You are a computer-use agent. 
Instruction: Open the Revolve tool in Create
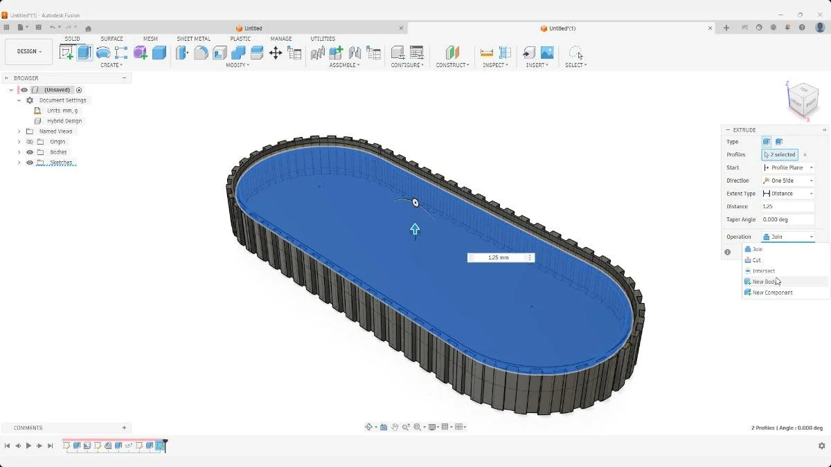pos(103,53)
